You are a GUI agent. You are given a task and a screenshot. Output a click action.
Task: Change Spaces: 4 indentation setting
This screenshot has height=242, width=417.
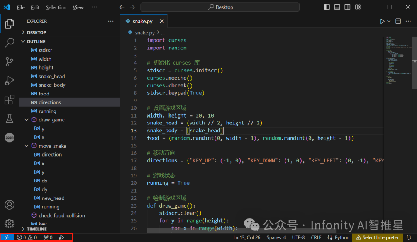276,237
